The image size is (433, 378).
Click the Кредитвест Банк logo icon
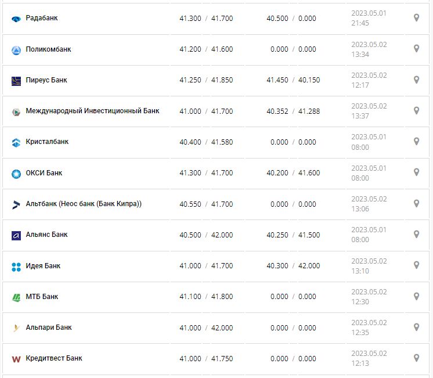click(x=16, y=359)
